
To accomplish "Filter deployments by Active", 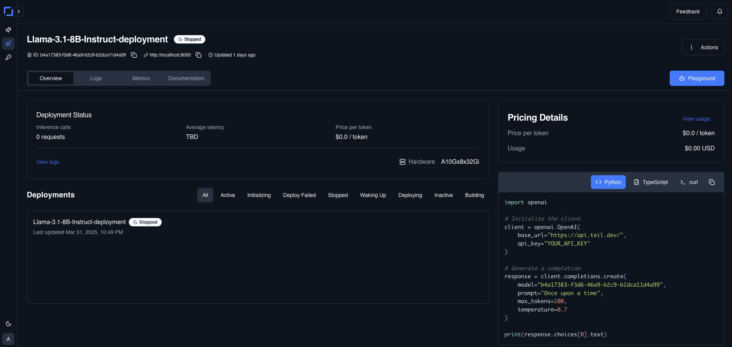I will [x=228, y=195].
